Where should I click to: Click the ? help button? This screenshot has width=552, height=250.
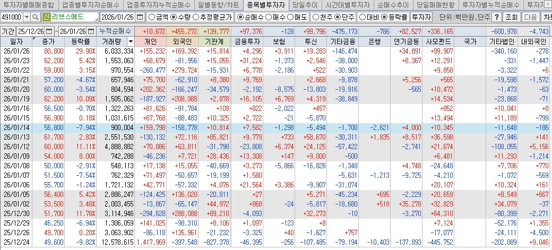click(x=496, y=17)
